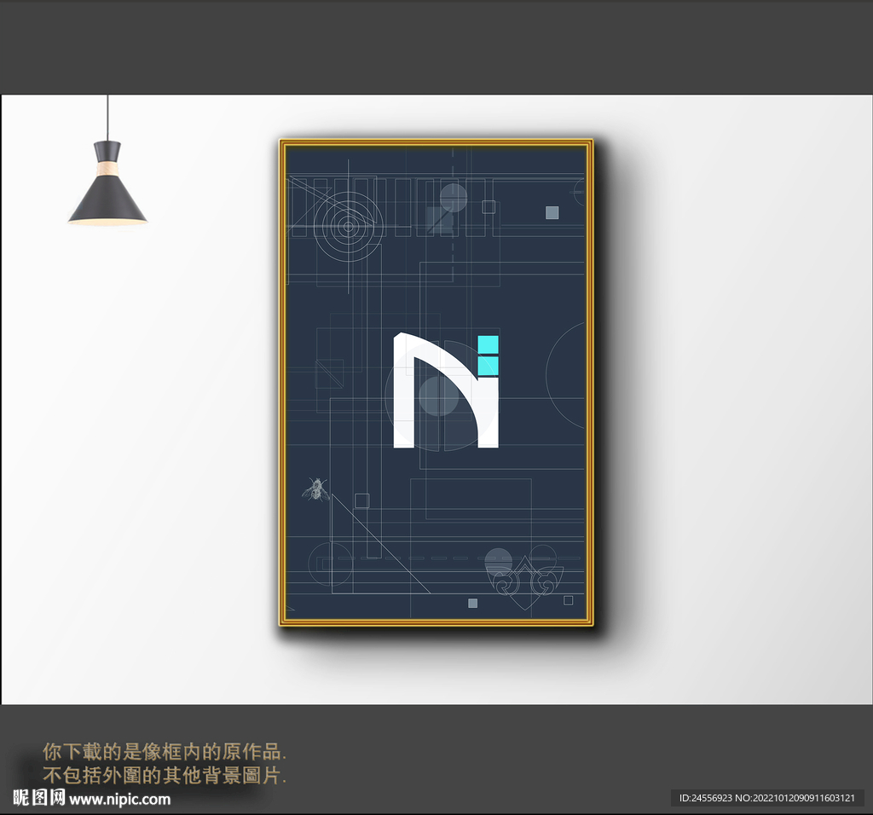Click the white N letter logo
Screen dimensions: 873x815
tap(446, 390)
